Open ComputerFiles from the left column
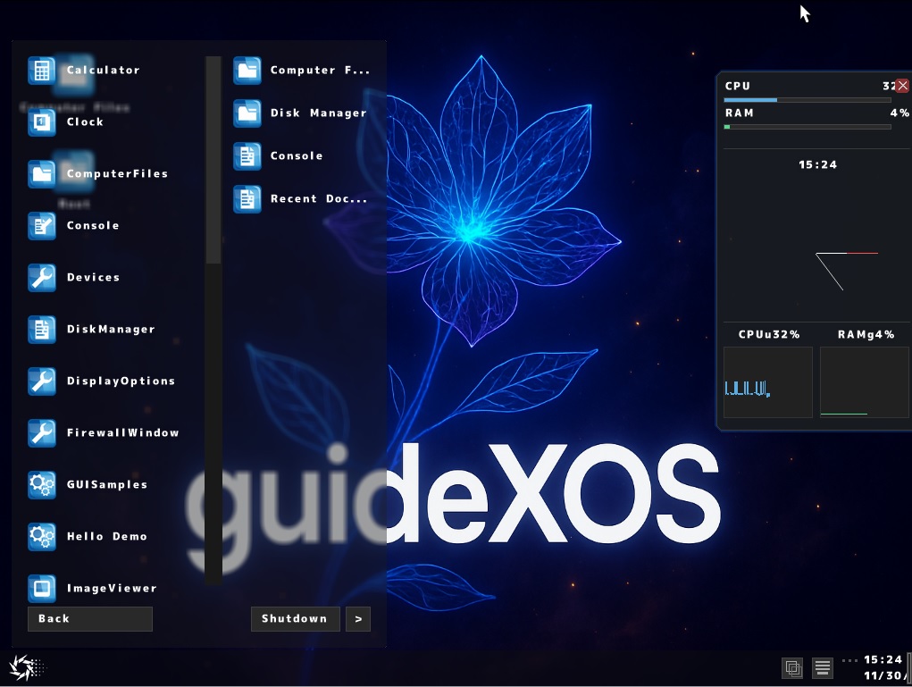Image resolution: width=912 pixels, height=687 pixels. click(116, 173)
